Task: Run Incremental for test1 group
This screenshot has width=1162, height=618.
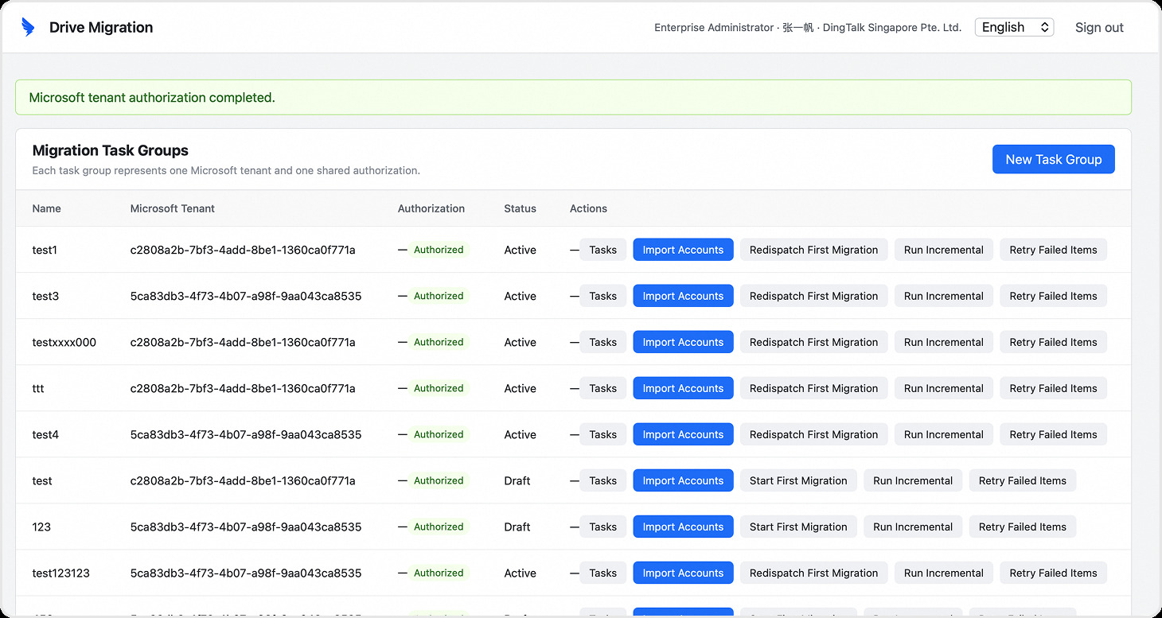Action: 943,250
